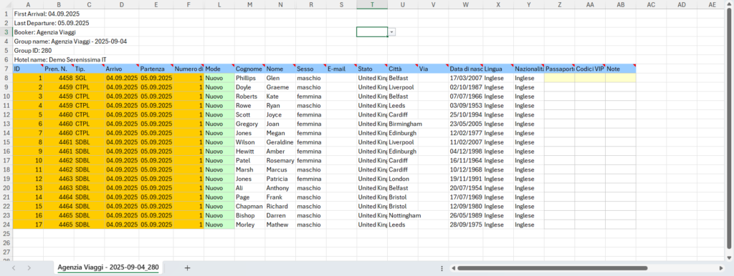Click the 'Partenza' header cell
Screen dimensions: 734x276
coord(156,69)
